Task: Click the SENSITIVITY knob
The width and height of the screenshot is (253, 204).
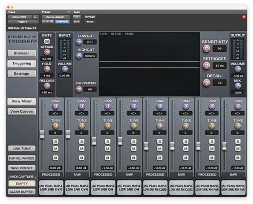Action: pyautogui.click(x=207, y=49)
